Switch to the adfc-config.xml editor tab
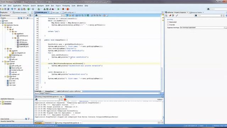The image size is (227, 128). click(x=69, y=12)
